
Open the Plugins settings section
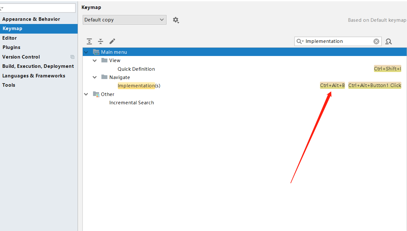(x=11, y=47)
